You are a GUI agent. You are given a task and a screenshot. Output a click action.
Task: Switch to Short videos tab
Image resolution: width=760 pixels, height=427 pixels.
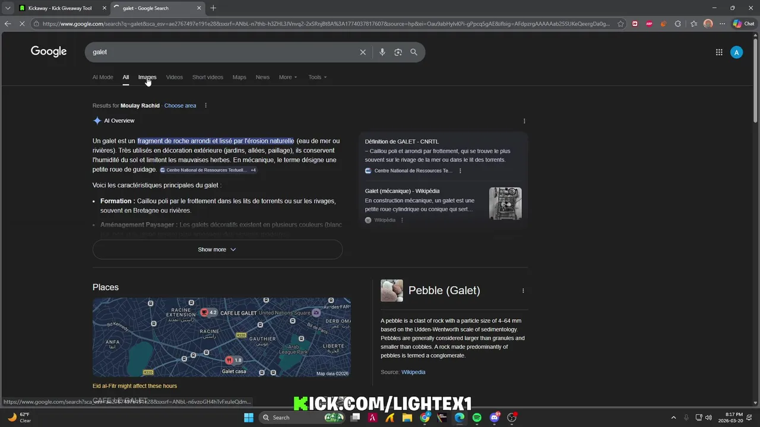tap(208, 77)
